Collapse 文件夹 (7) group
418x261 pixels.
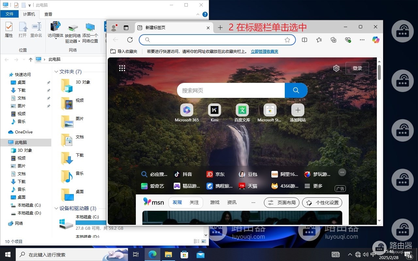(x=56, y=72)
